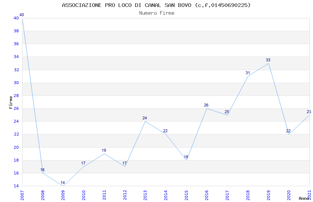313x202 pixels.
Task: Click the data label 17 for year 2012
Action: pyautogui.click(x=124, y=163)
